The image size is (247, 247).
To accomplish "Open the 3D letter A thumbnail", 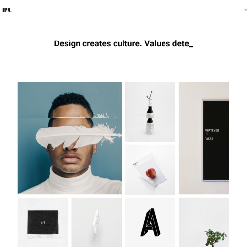I will [x=150, y=222].
